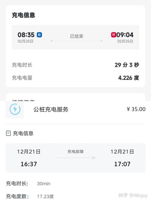Viewport: 151px width, 202px height.
Task: Select the 充电时长 29分3秒 row
Action: (x=75, y=65)
